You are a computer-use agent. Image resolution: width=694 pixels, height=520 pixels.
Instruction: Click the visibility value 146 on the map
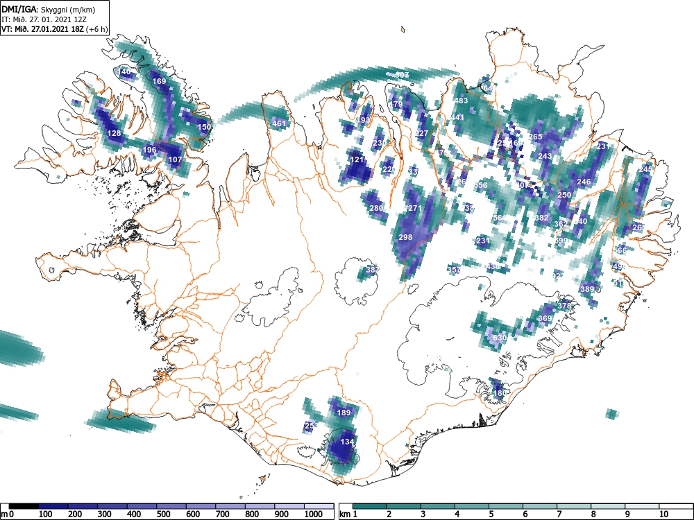tap(124, 71)
